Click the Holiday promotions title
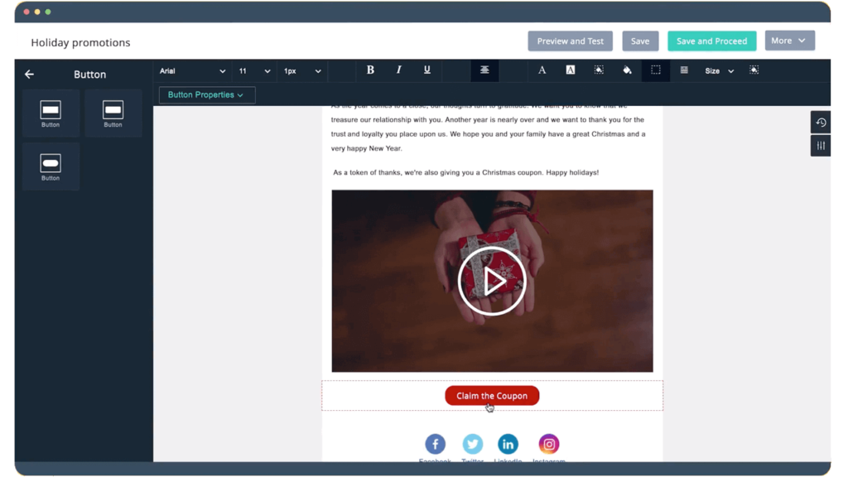 [80, 43]
